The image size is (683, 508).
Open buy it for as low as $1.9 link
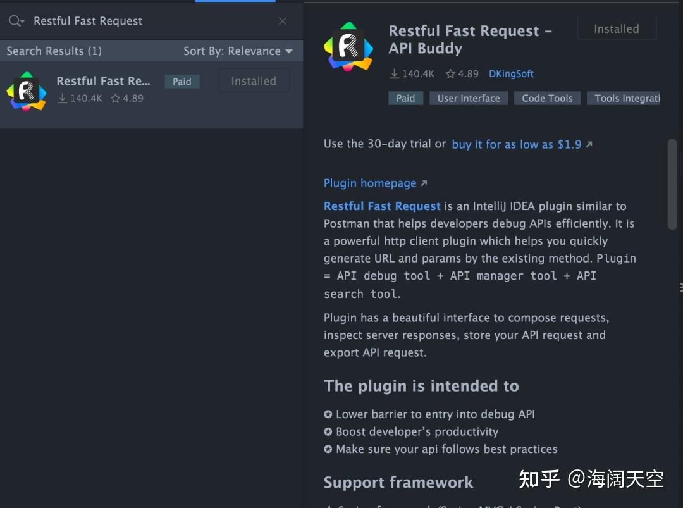[x=522, y=144]
